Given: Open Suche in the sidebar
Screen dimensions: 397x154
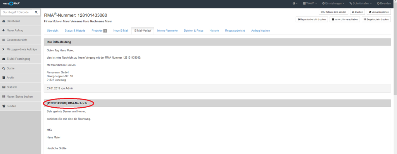Looking at the screenshot, I should (x=21, y=68).
